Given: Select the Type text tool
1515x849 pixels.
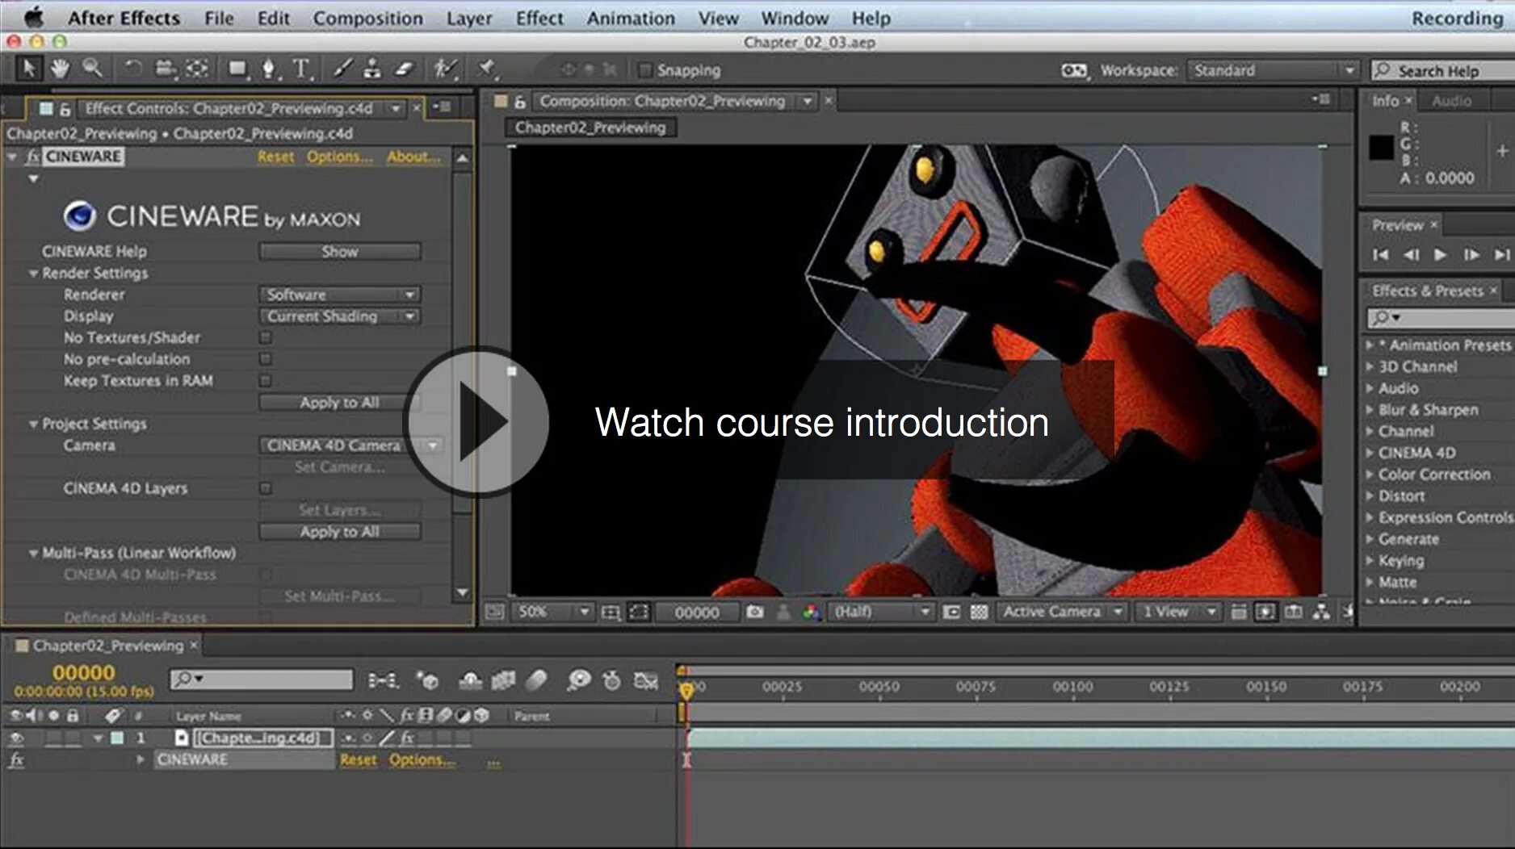Looking at the screenshot, I should coord(301,69).
